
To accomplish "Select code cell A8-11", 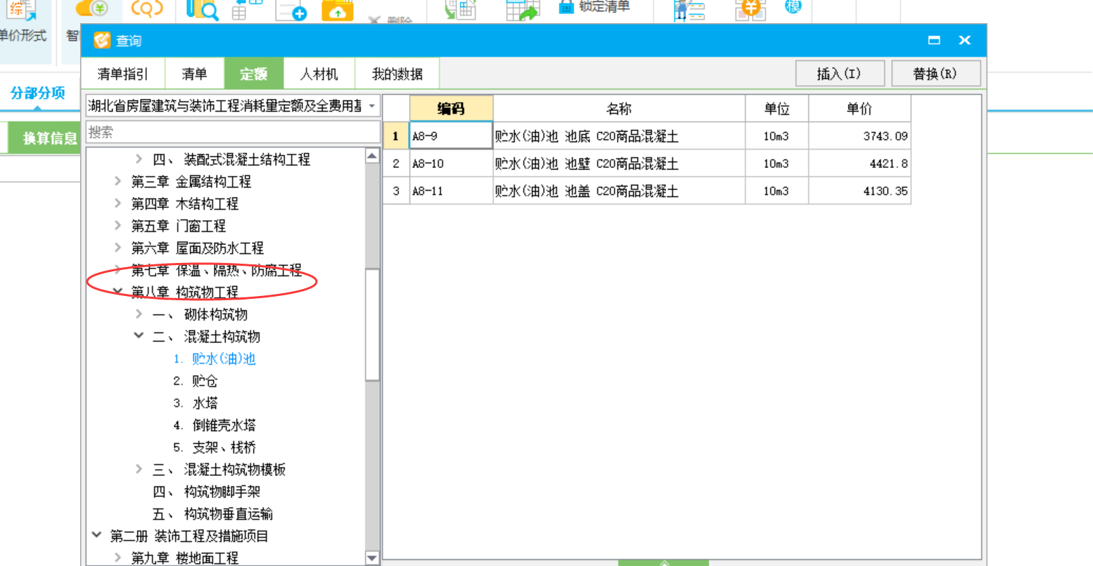I will (x=451, y=191).
